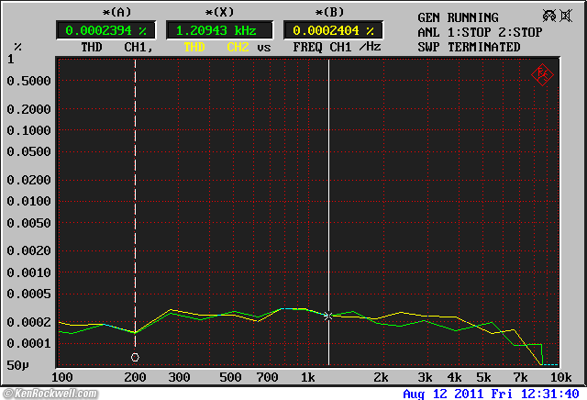This screenshot has width=587, height=400.
Task: Click the *(B) cursor heading
Action: [327, 13]
